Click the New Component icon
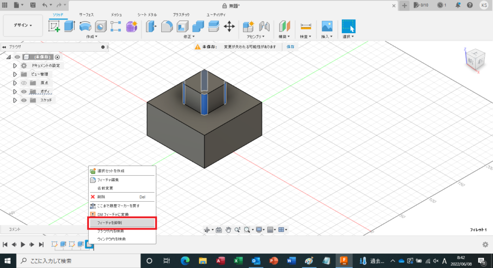493x268 pixels. (x=248, y=26)
